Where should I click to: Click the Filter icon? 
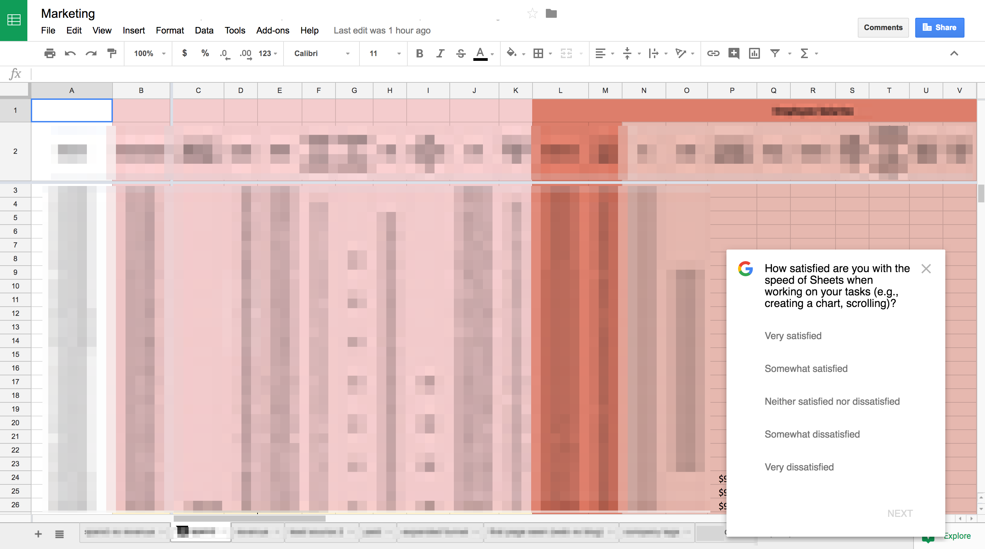click(775, 54)
